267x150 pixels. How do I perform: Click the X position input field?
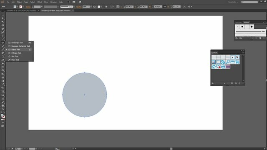coord(129,7)
